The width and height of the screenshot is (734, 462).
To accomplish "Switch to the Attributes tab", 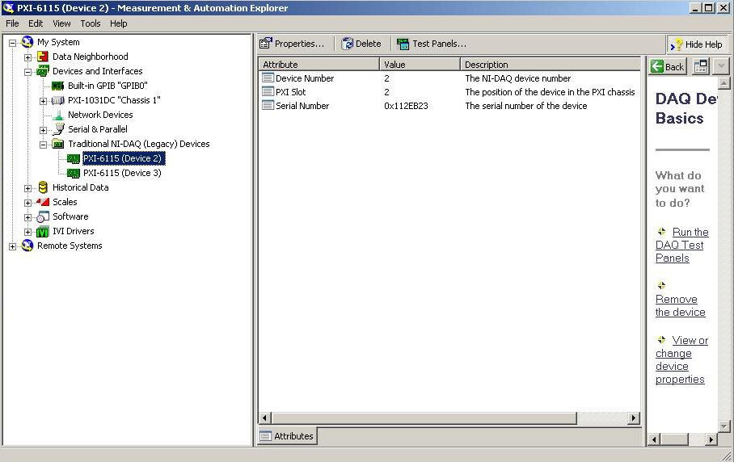I will (287, 436).
